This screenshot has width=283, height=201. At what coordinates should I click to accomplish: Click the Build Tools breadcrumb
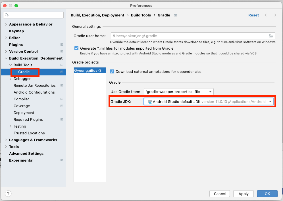141,15
